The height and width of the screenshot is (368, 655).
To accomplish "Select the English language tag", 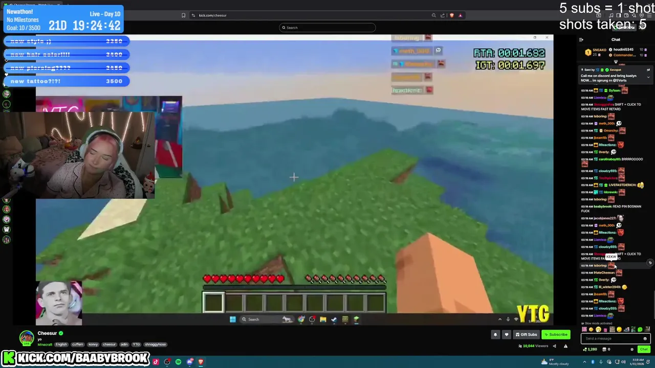I will point(61,344).
